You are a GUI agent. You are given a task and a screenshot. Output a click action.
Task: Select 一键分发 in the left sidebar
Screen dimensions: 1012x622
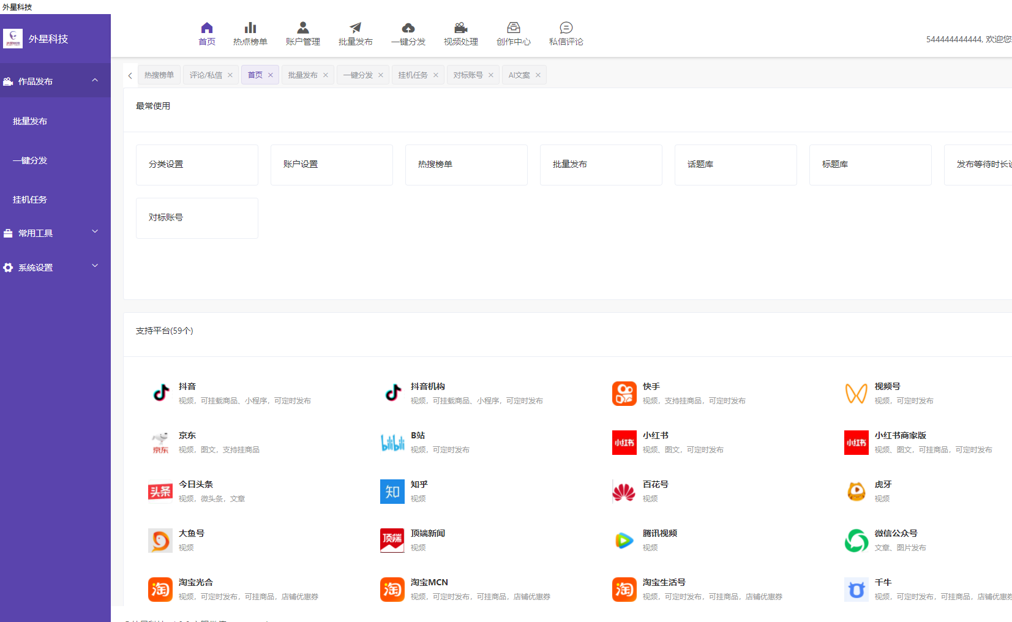point(30,160)
